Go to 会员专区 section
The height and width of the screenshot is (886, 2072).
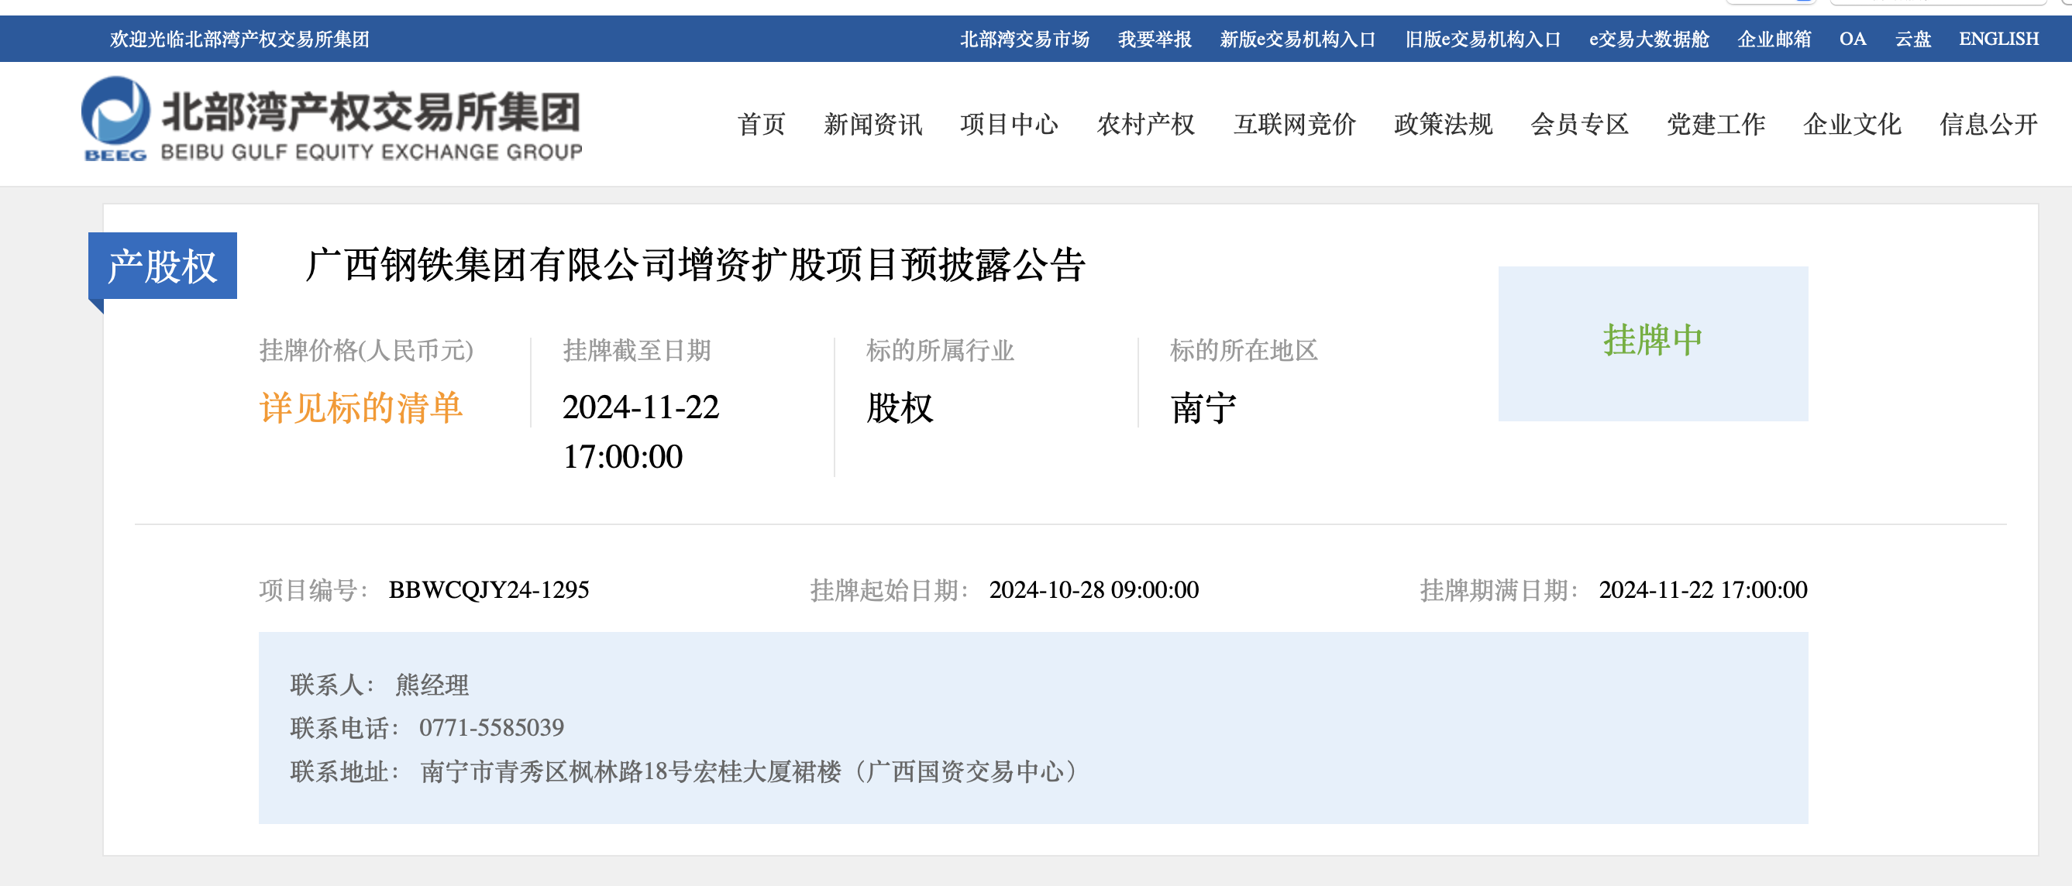1579,124
